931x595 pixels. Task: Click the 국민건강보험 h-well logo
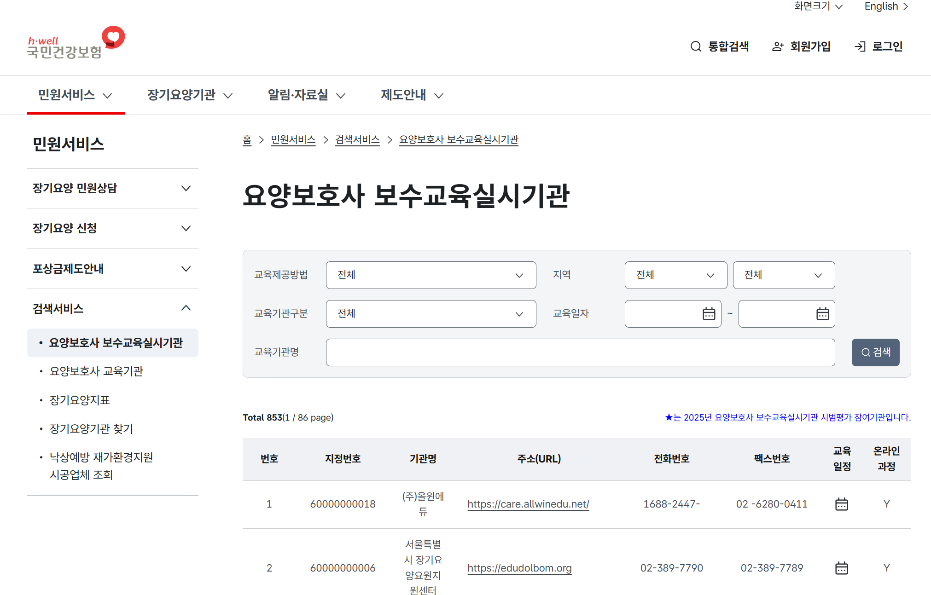pyautogui.click(x=76, y=43)
